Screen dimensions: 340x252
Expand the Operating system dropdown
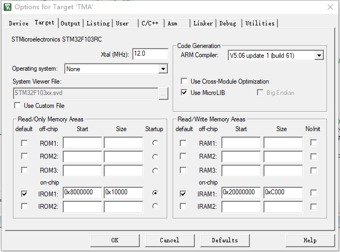pyautogui.click(x=163, y=69)
